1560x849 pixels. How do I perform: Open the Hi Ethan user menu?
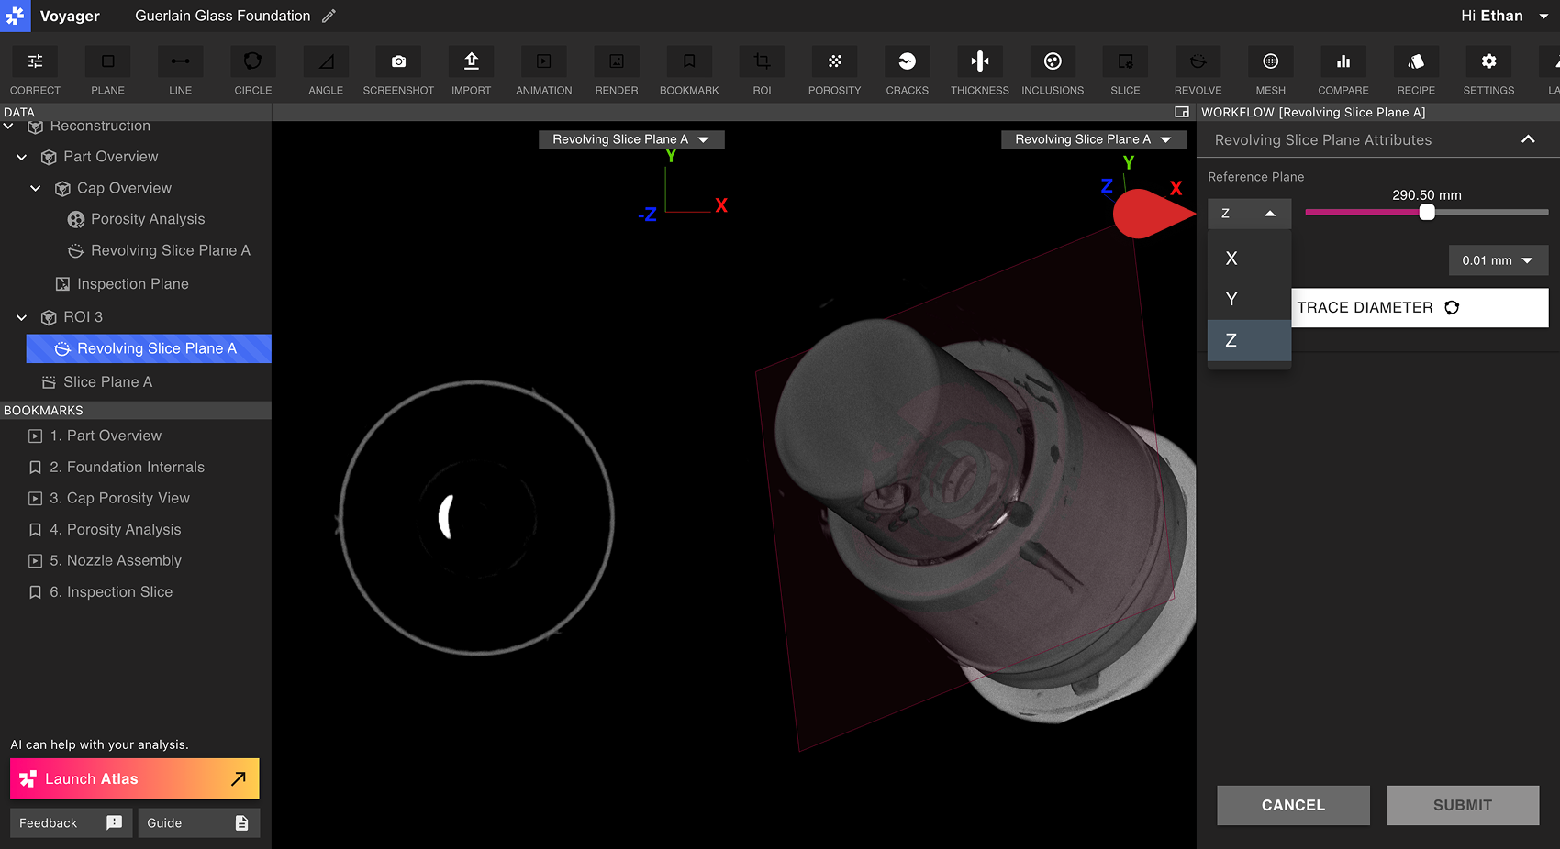click(1504, 16)
